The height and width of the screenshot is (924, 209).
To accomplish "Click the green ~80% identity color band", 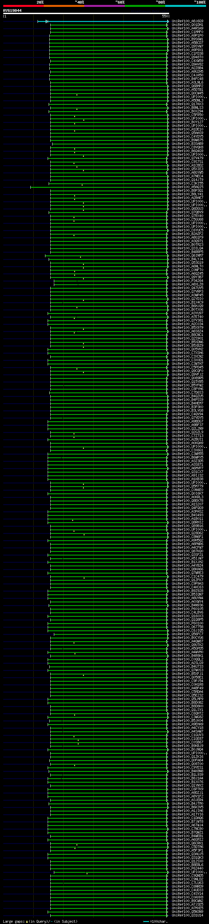I will (x=145, y=6).
